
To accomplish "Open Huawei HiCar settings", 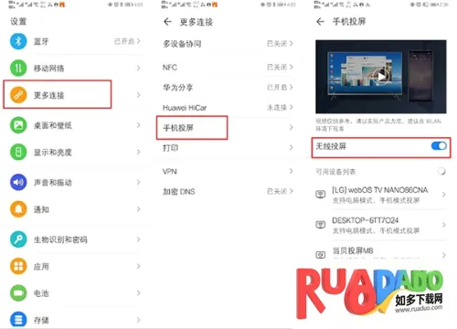I will (228, 107).
